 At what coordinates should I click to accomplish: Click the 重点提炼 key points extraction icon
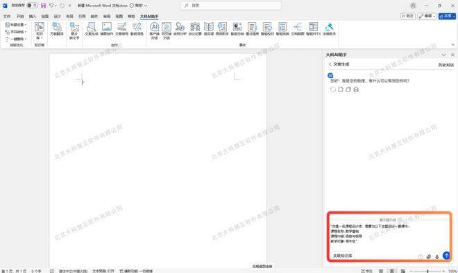tap(252, 29)
